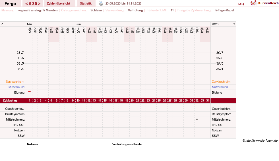The height and width of the screenshot is (161, 279).
Task: Click the left Notizen row label
Action: point(19,130)
